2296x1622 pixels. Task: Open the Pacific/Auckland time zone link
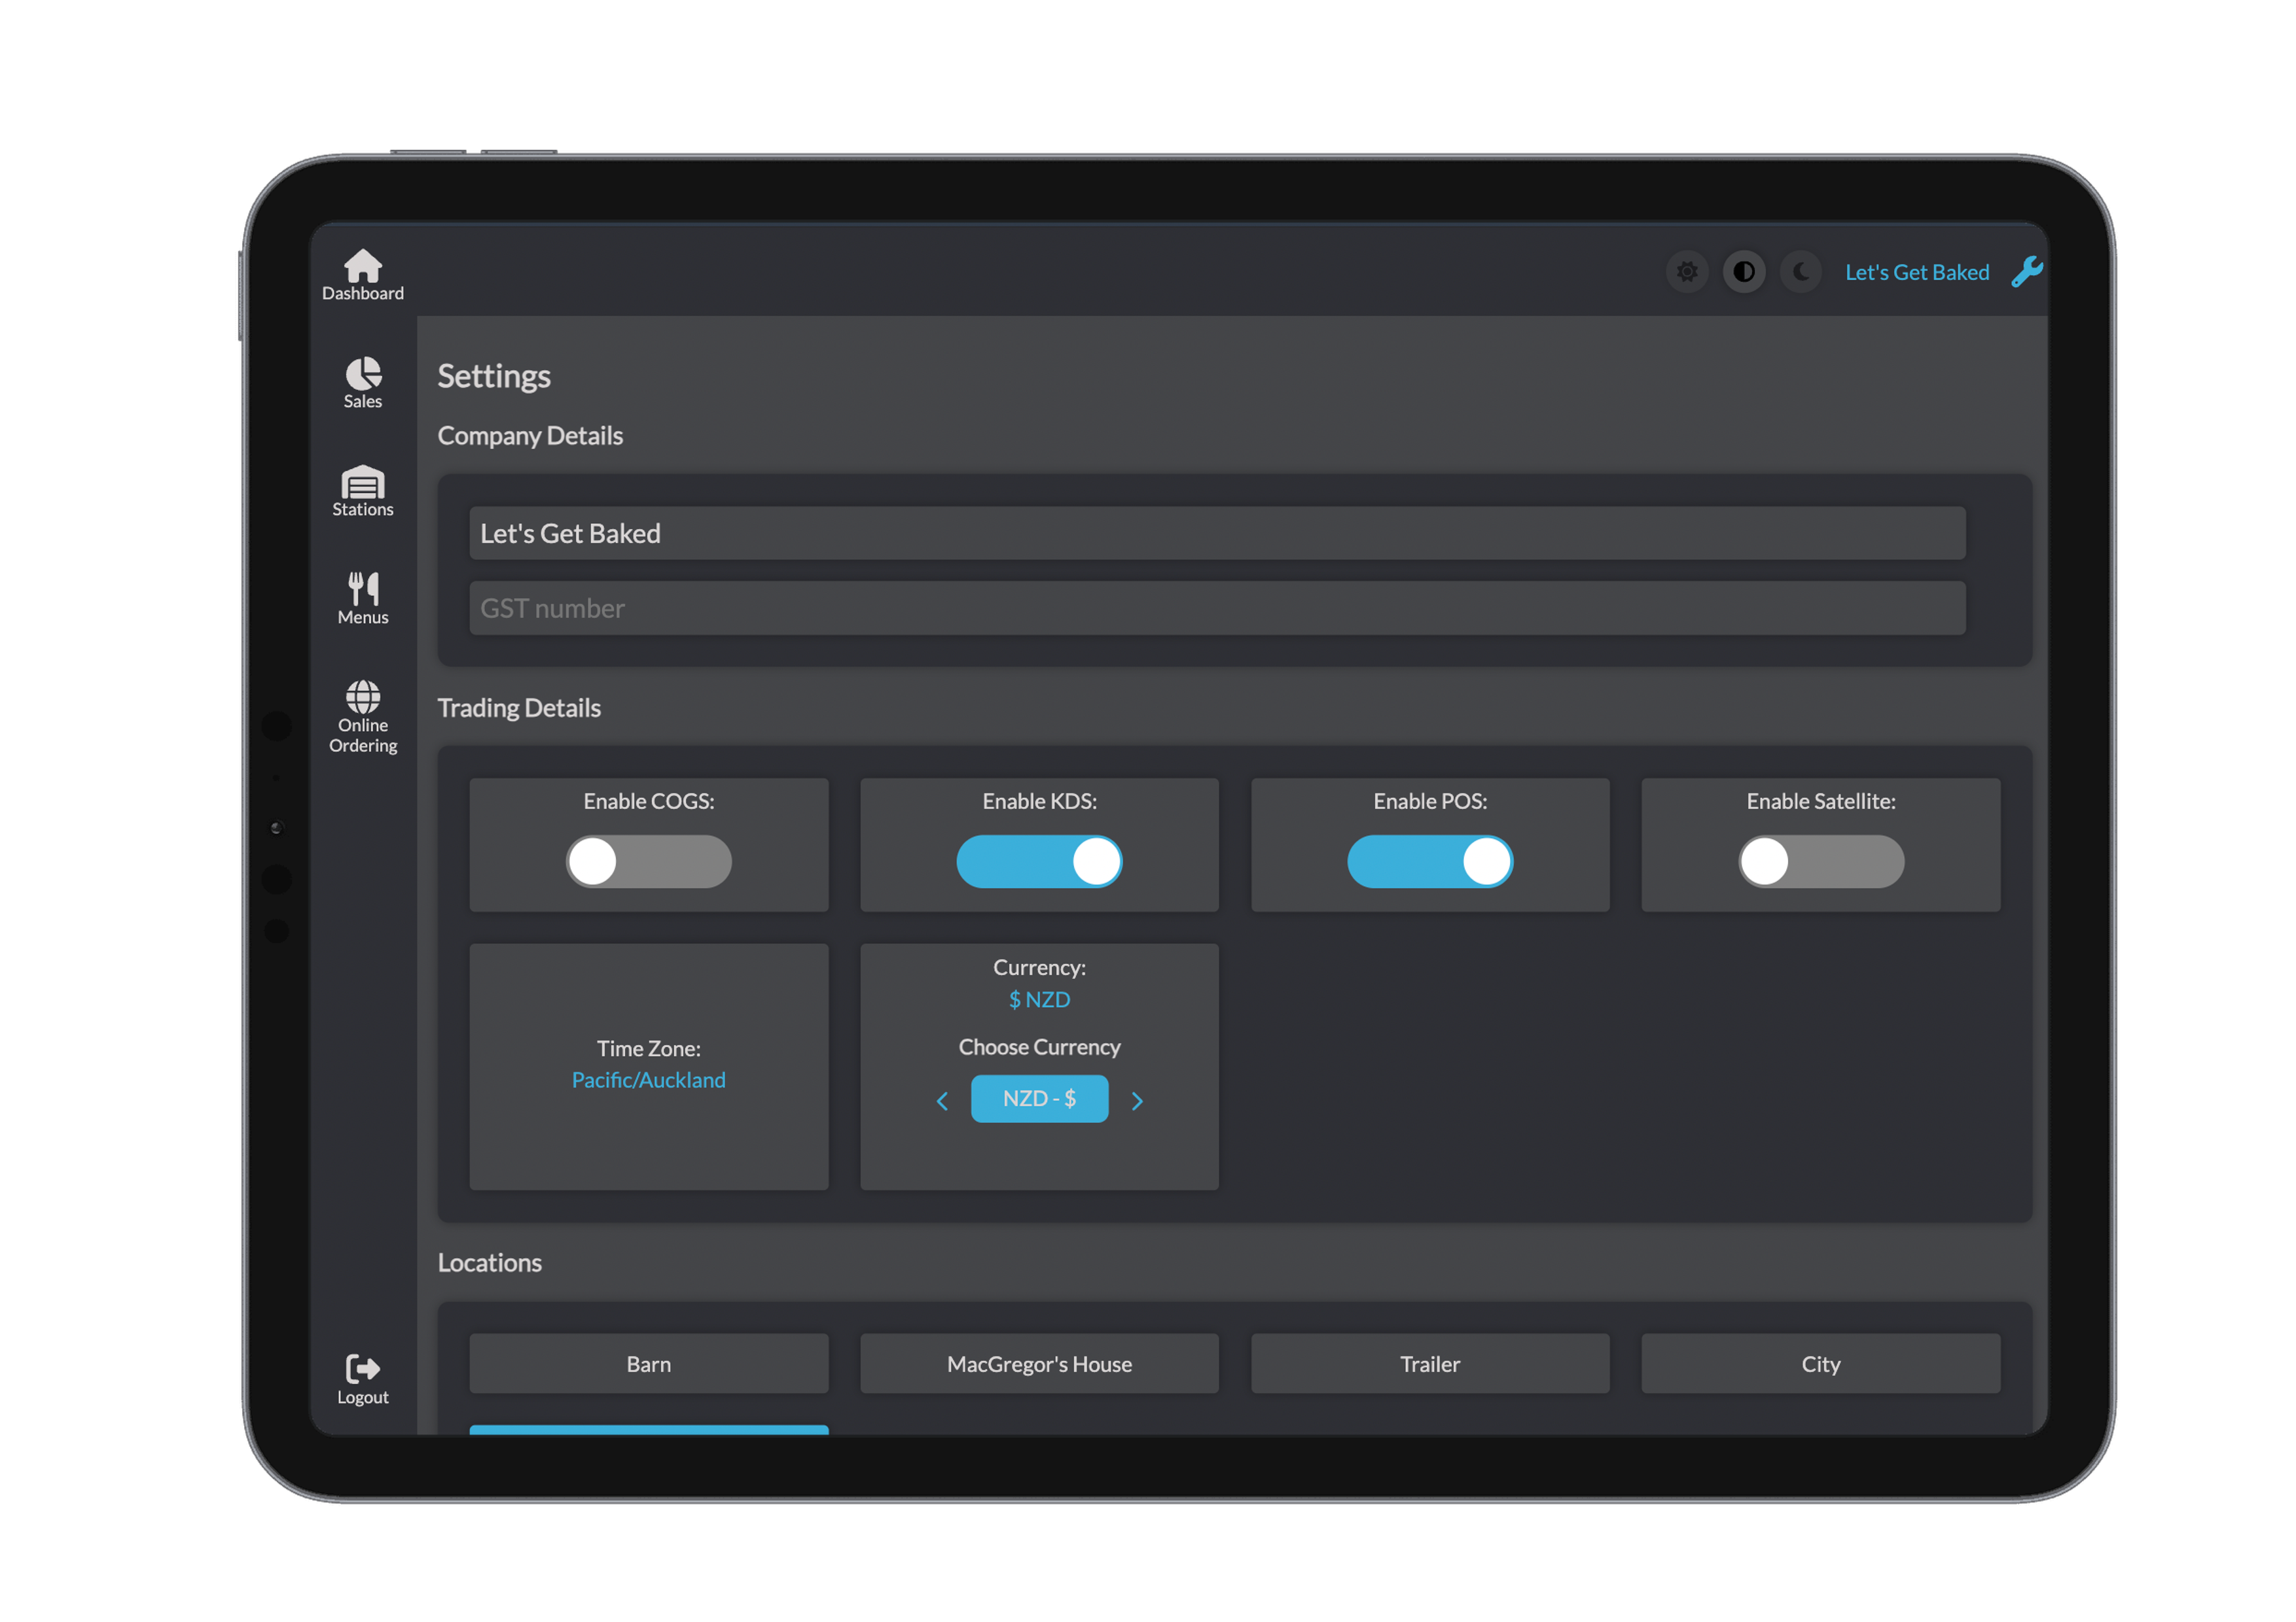648,1079
